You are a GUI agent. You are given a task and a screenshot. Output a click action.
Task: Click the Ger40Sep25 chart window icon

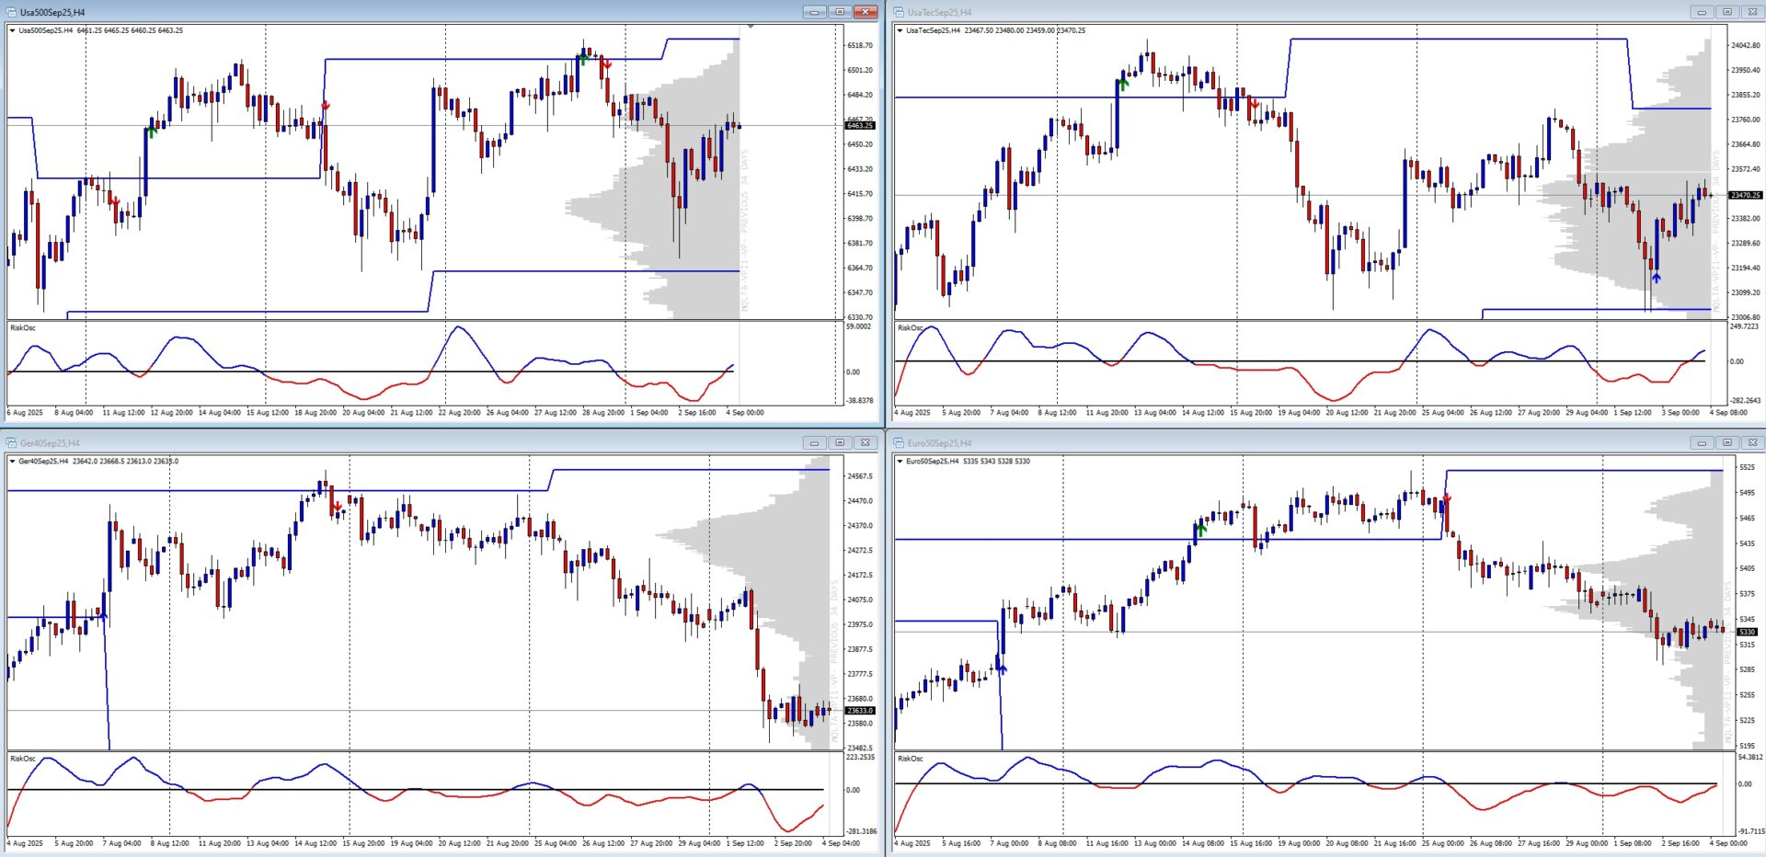pyautogui.click(x=11, y=442)
